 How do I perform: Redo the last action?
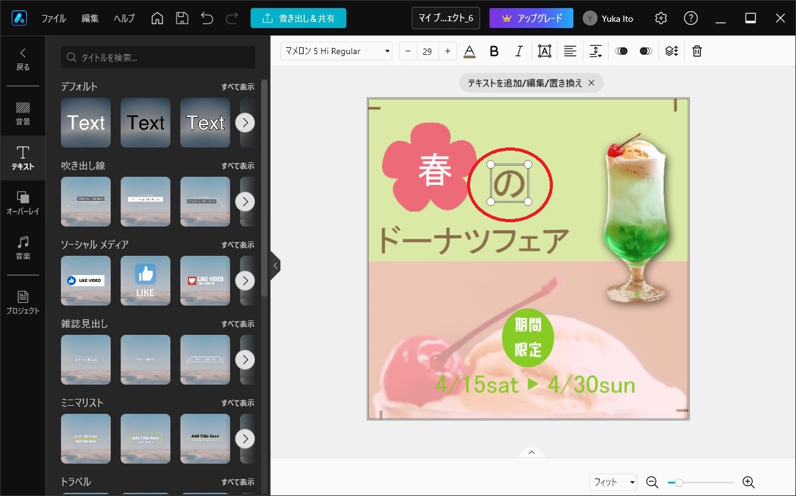point(232,18)
